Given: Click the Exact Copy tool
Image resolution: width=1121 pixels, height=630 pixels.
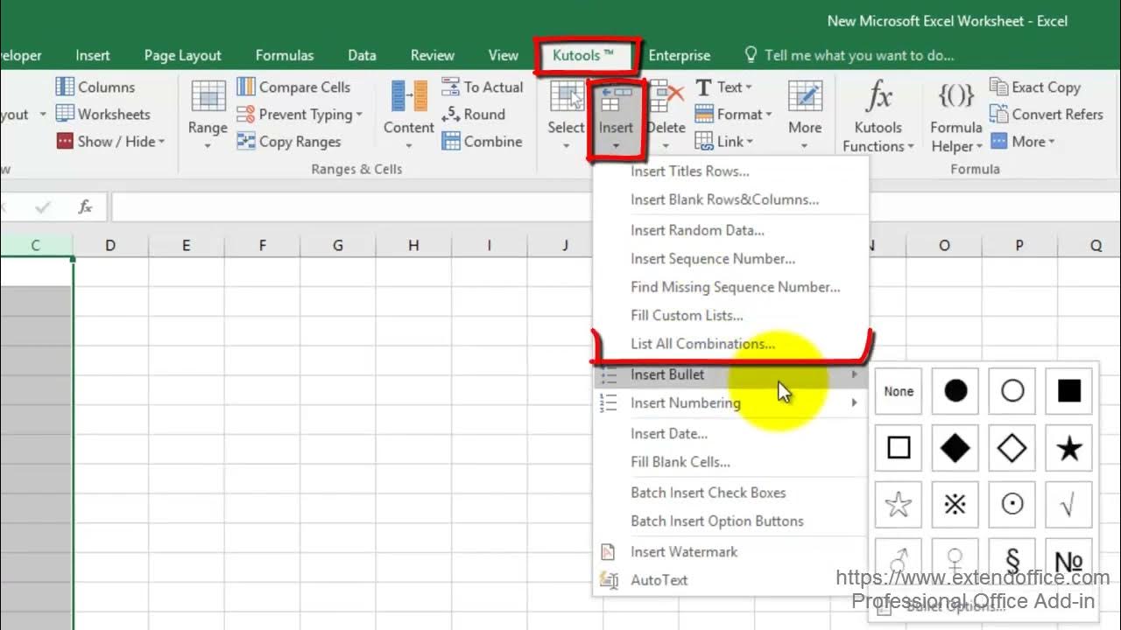Looking at the screenshot, I should tap(1035, 87).
